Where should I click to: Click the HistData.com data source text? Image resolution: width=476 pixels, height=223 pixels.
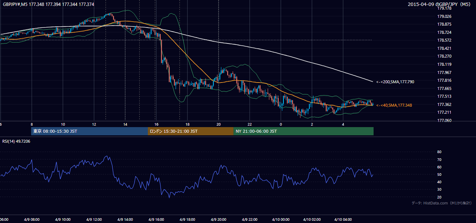pos(442,203)
